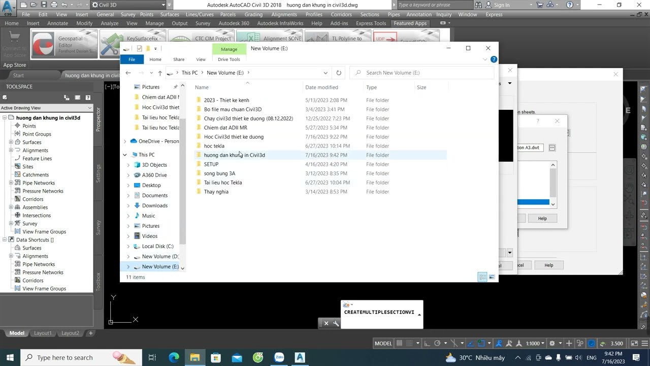Open the Surfaces menu in menu bar
This screenshot has width=650, height=366.
click(x=170, y=14)
